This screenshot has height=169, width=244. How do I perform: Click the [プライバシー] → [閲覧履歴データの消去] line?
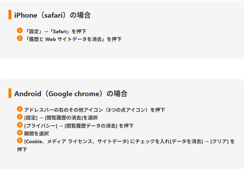[x=79, y=126]
